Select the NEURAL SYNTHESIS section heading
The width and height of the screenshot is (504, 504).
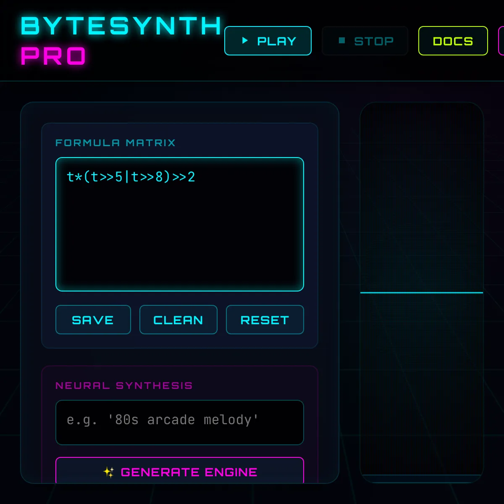pos(124,386)
